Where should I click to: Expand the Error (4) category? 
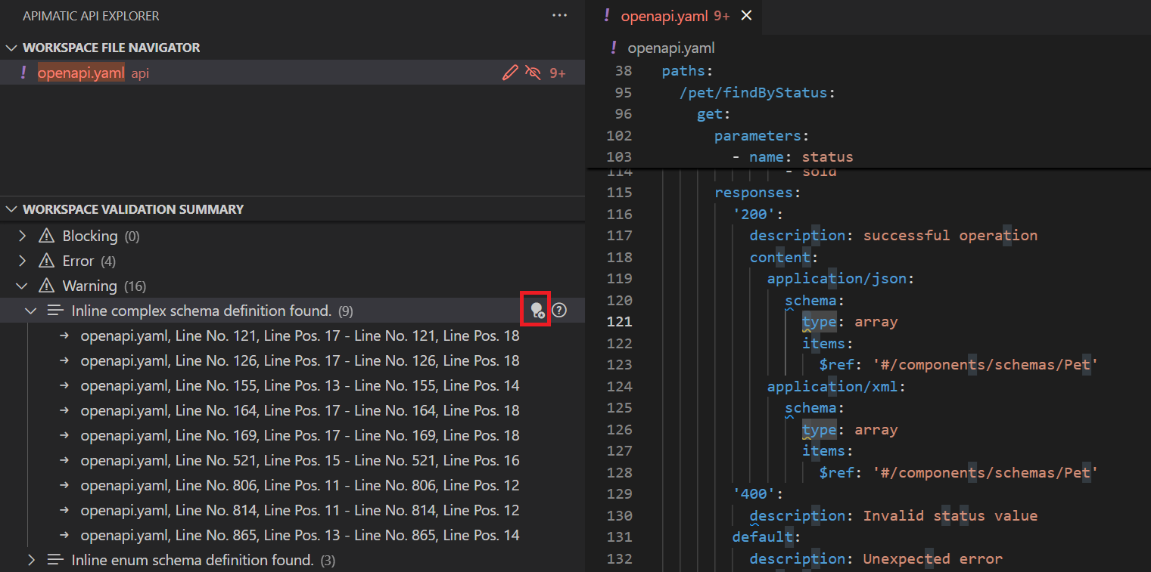tap(22, 261)
